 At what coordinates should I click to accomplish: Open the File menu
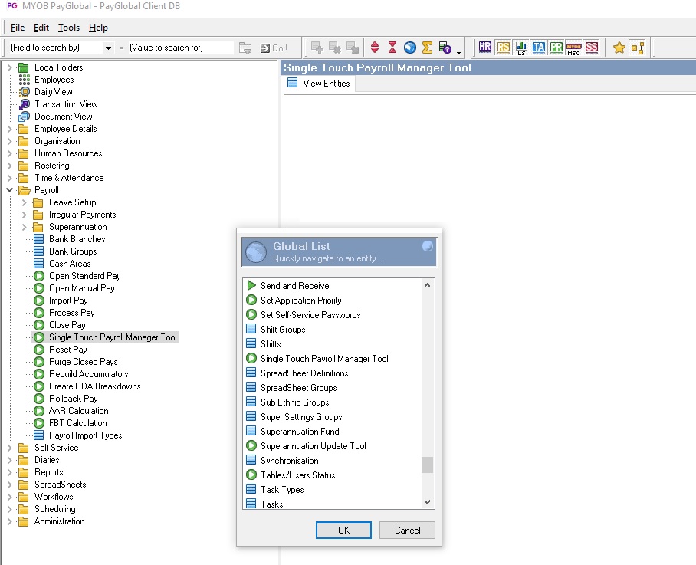coord(18,28)
